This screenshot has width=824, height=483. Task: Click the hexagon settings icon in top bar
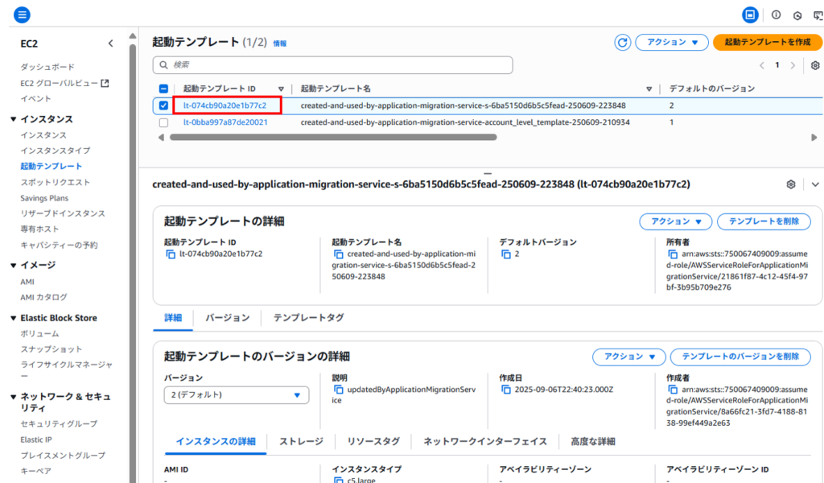[x=797, y=15]
